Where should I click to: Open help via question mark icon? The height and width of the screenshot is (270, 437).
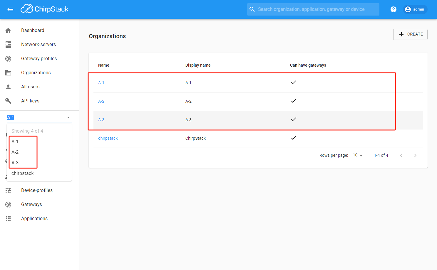click(393, 9)
